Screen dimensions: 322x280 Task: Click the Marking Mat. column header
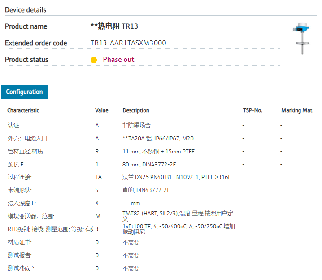tap(297, 110)
